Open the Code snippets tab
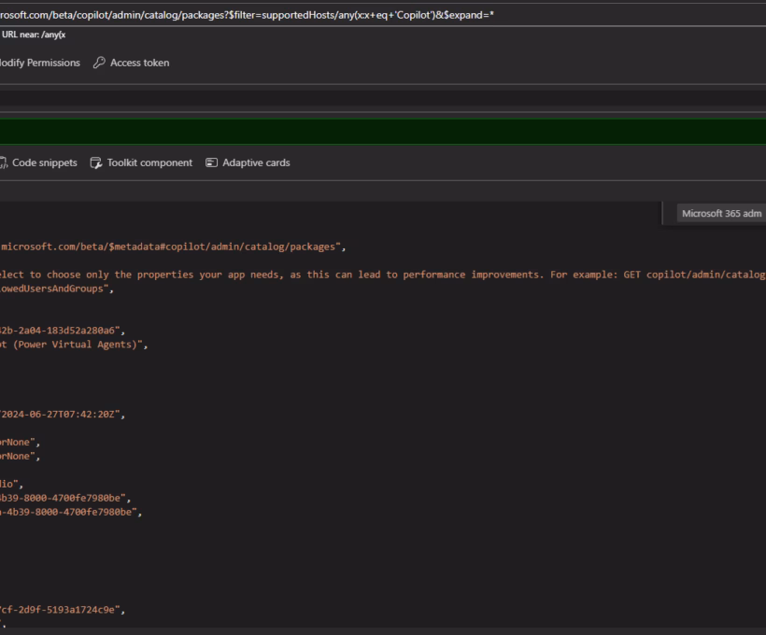Image resolution: width=766 pixels, height=635 pixels. coord(45,162)
